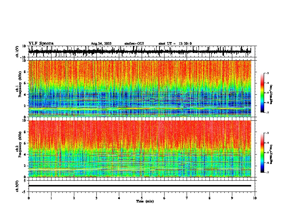
Task: Click tick label 2 on the Time axis
Action: [74, 198]
